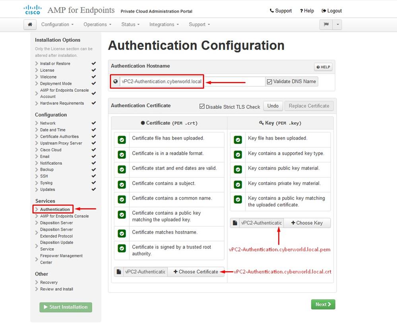Click the Undo button
The width and height of the screenshot is (397, 324).
pyautogui.click(x=273, y=106)
